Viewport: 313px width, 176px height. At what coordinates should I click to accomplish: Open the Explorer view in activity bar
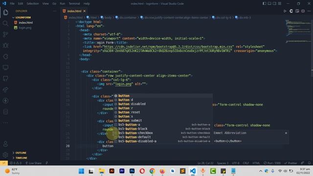tap(5, 12)
